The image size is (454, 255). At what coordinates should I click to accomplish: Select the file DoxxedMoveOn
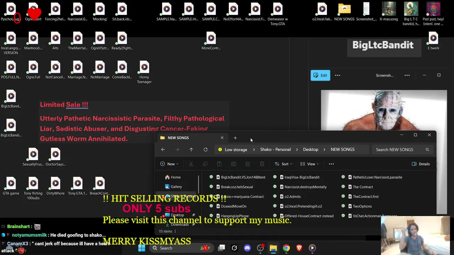[233, 206]
